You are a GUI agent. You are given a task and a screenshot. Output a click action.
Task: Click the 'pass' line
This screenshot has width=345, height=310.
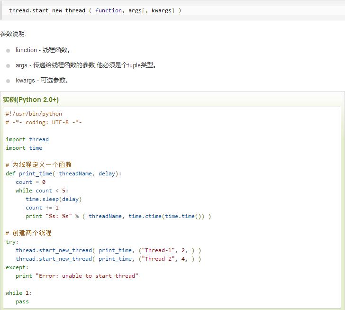point(22,301)
